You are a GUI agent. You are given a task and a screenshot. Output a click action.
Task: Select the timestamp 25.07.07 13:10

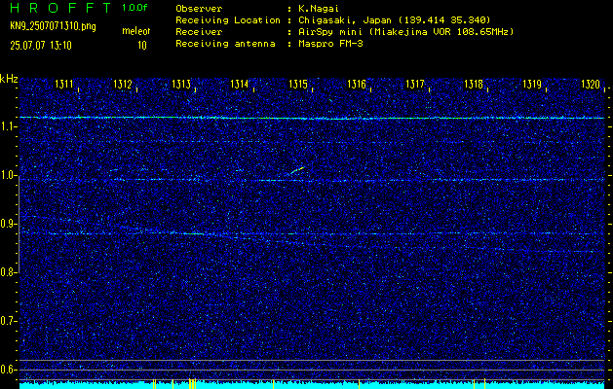(x=41, y=46)
